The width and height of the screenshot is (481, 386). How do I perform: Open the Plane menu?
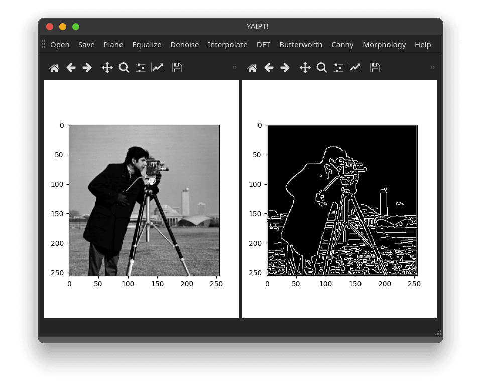(x=113, y=45)
